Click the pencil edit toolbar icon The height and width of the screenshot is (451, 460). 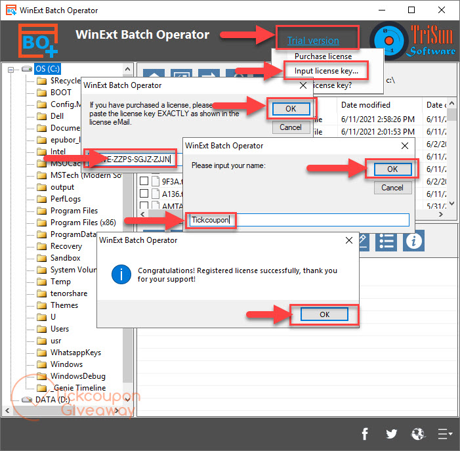[x=364, y=242]
